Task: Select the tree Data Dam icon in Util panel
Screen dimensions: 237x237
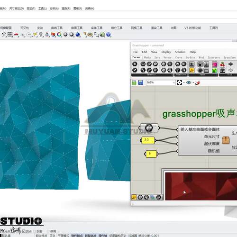Action: tap(222, 70)
